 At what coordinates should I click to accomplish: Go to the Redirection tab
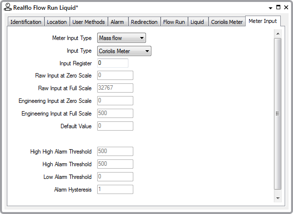coord(144,22)
